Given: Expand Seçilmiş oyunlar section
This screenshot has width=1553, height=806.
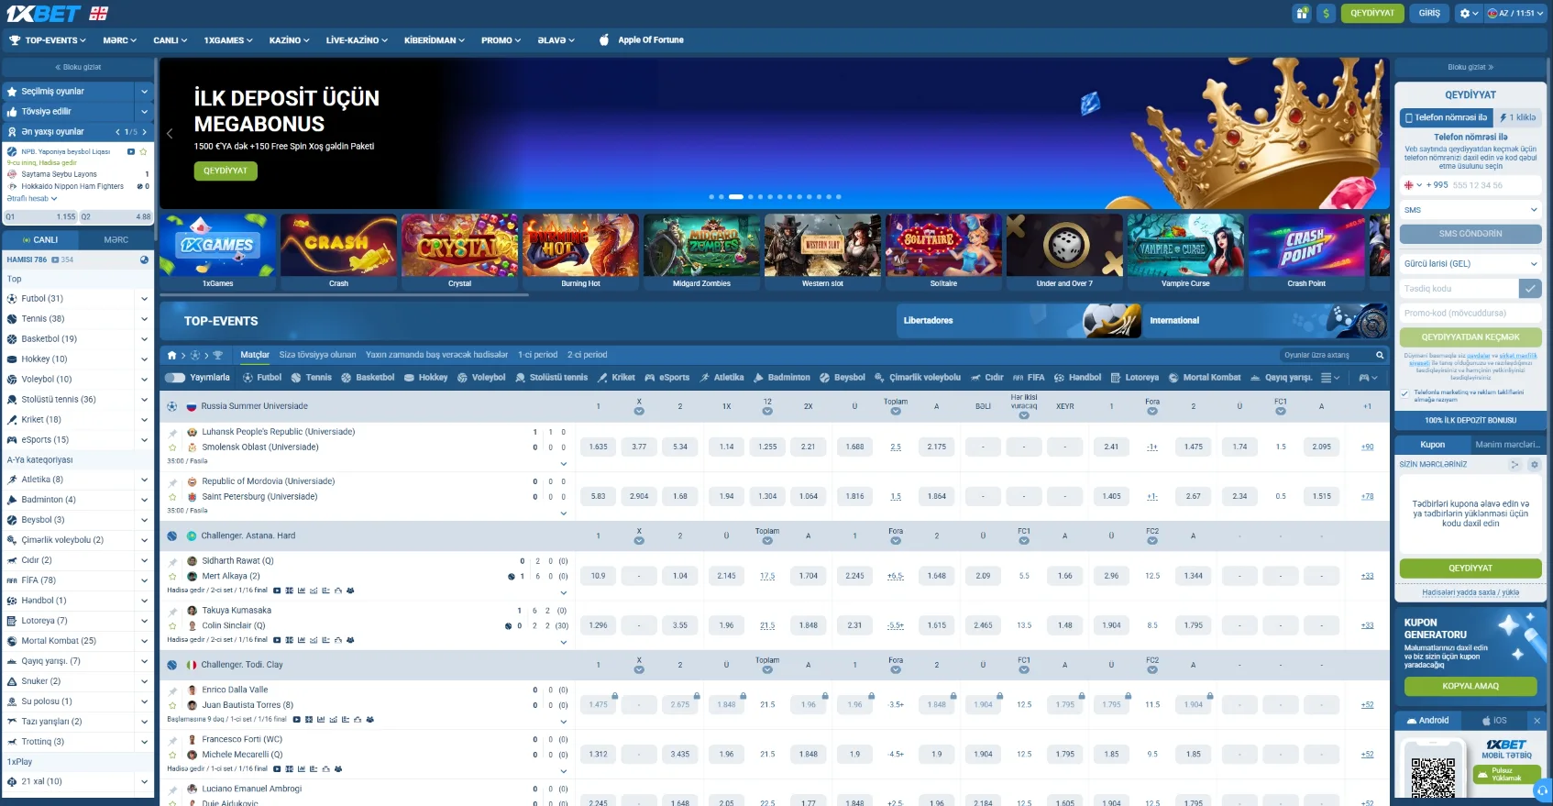Looking at the screenshot, I should click(x=144, y=92).
